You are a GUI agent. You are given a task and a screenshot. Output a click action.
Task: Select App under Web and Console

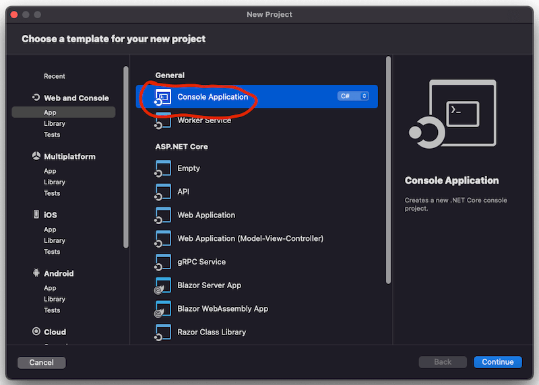51,112
